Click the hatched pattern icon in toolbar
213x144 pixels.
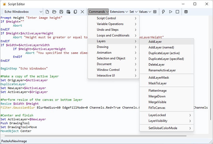tap(186, 12)
